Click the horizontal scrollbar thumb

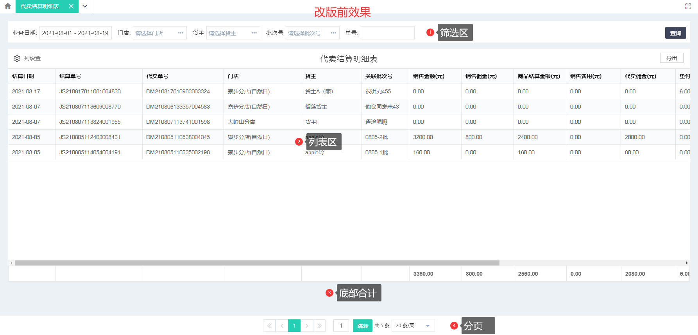257,263
